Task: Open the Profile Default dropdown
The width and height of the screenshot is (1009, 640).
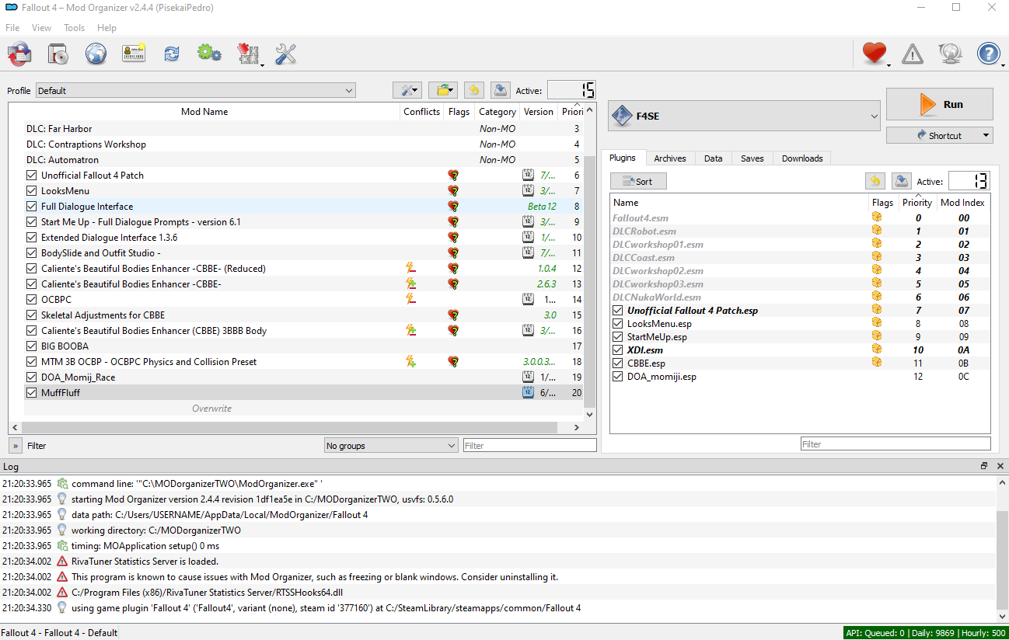Action: point(195,91)
